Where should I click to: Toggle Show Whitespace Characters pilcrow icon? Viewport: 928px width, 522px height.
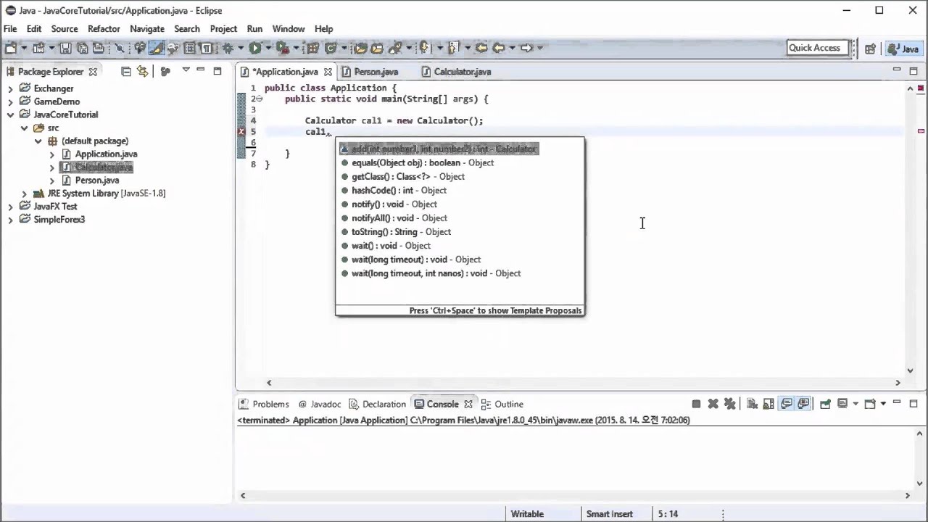[x=206, y=48]
